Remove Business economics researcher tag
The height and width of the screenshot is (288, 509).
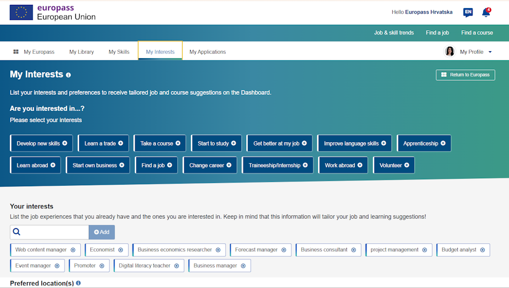click(x=218, y=250)
